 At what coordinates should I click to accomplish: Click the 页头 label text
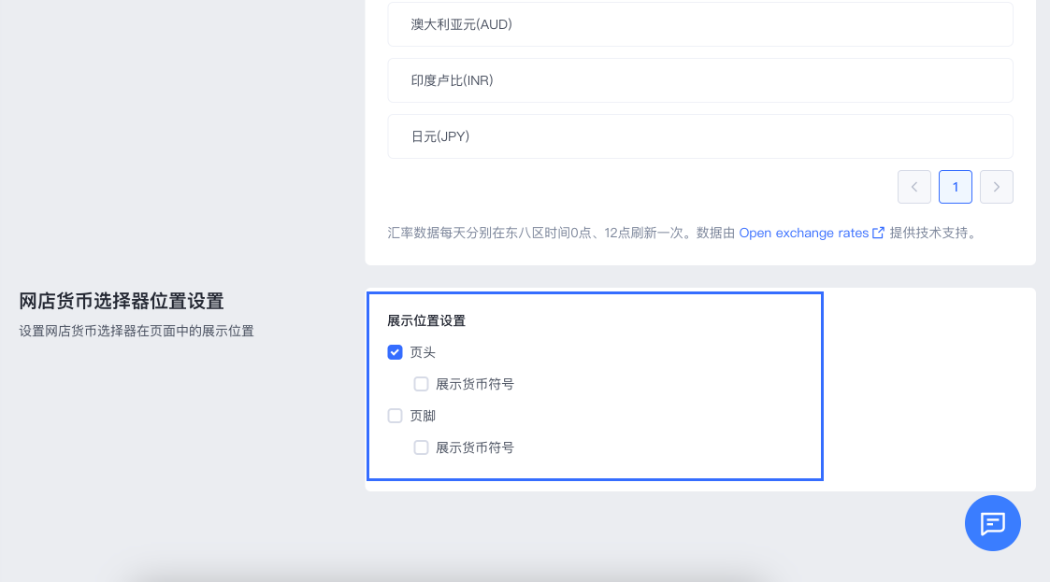[423, 352]
